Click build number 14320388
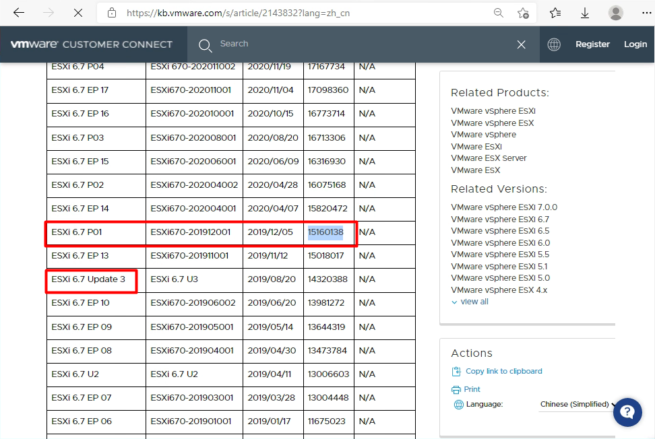Image resolution: width=655 pixels, height=439 pixels. coord(327,279)
